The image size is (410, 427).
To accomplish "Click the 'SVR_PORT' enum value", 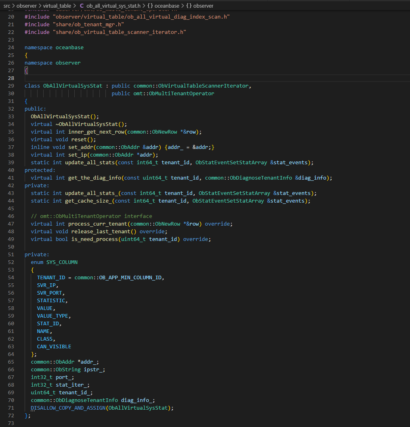I will [x=49, y=293].
